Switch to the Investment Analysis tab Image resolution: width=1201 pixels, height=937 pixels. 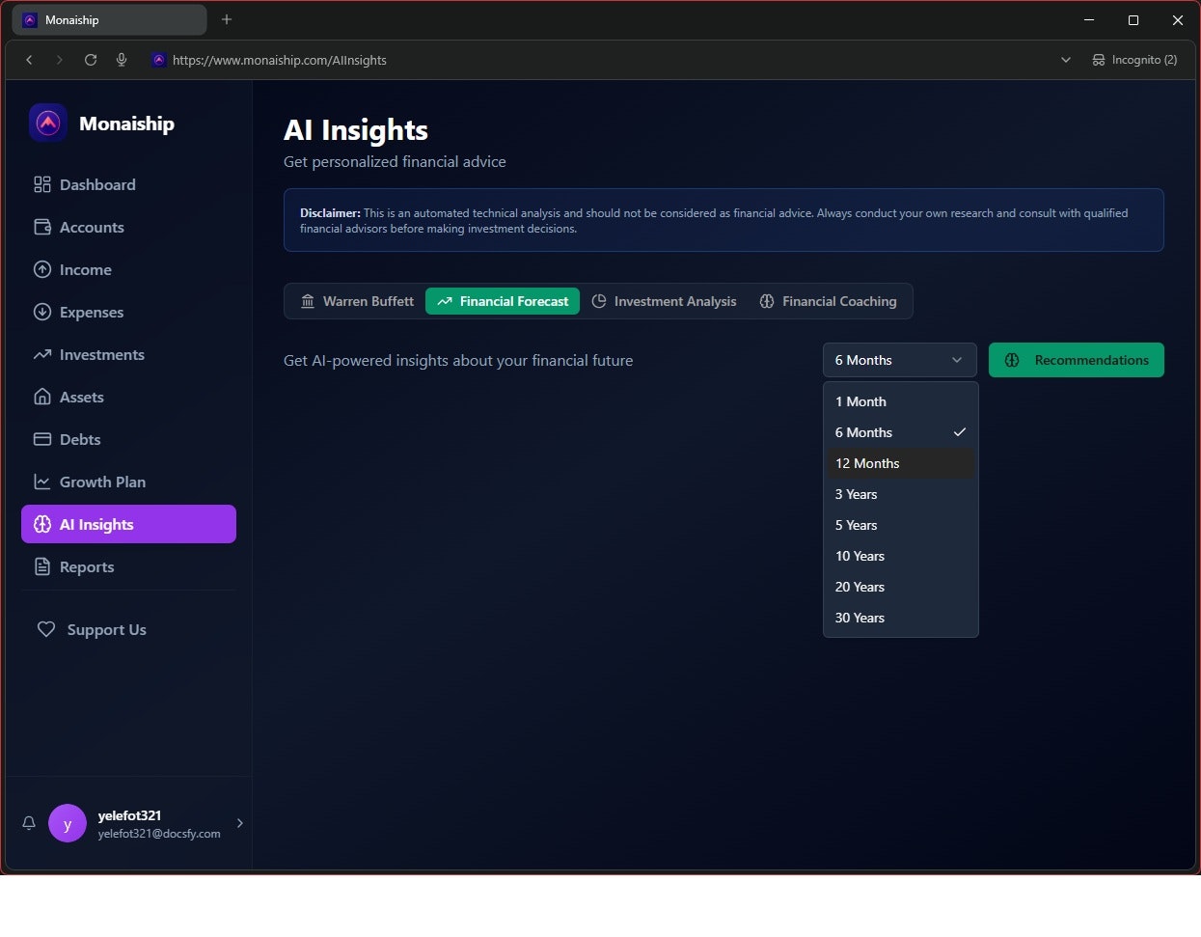pos(664,301)
